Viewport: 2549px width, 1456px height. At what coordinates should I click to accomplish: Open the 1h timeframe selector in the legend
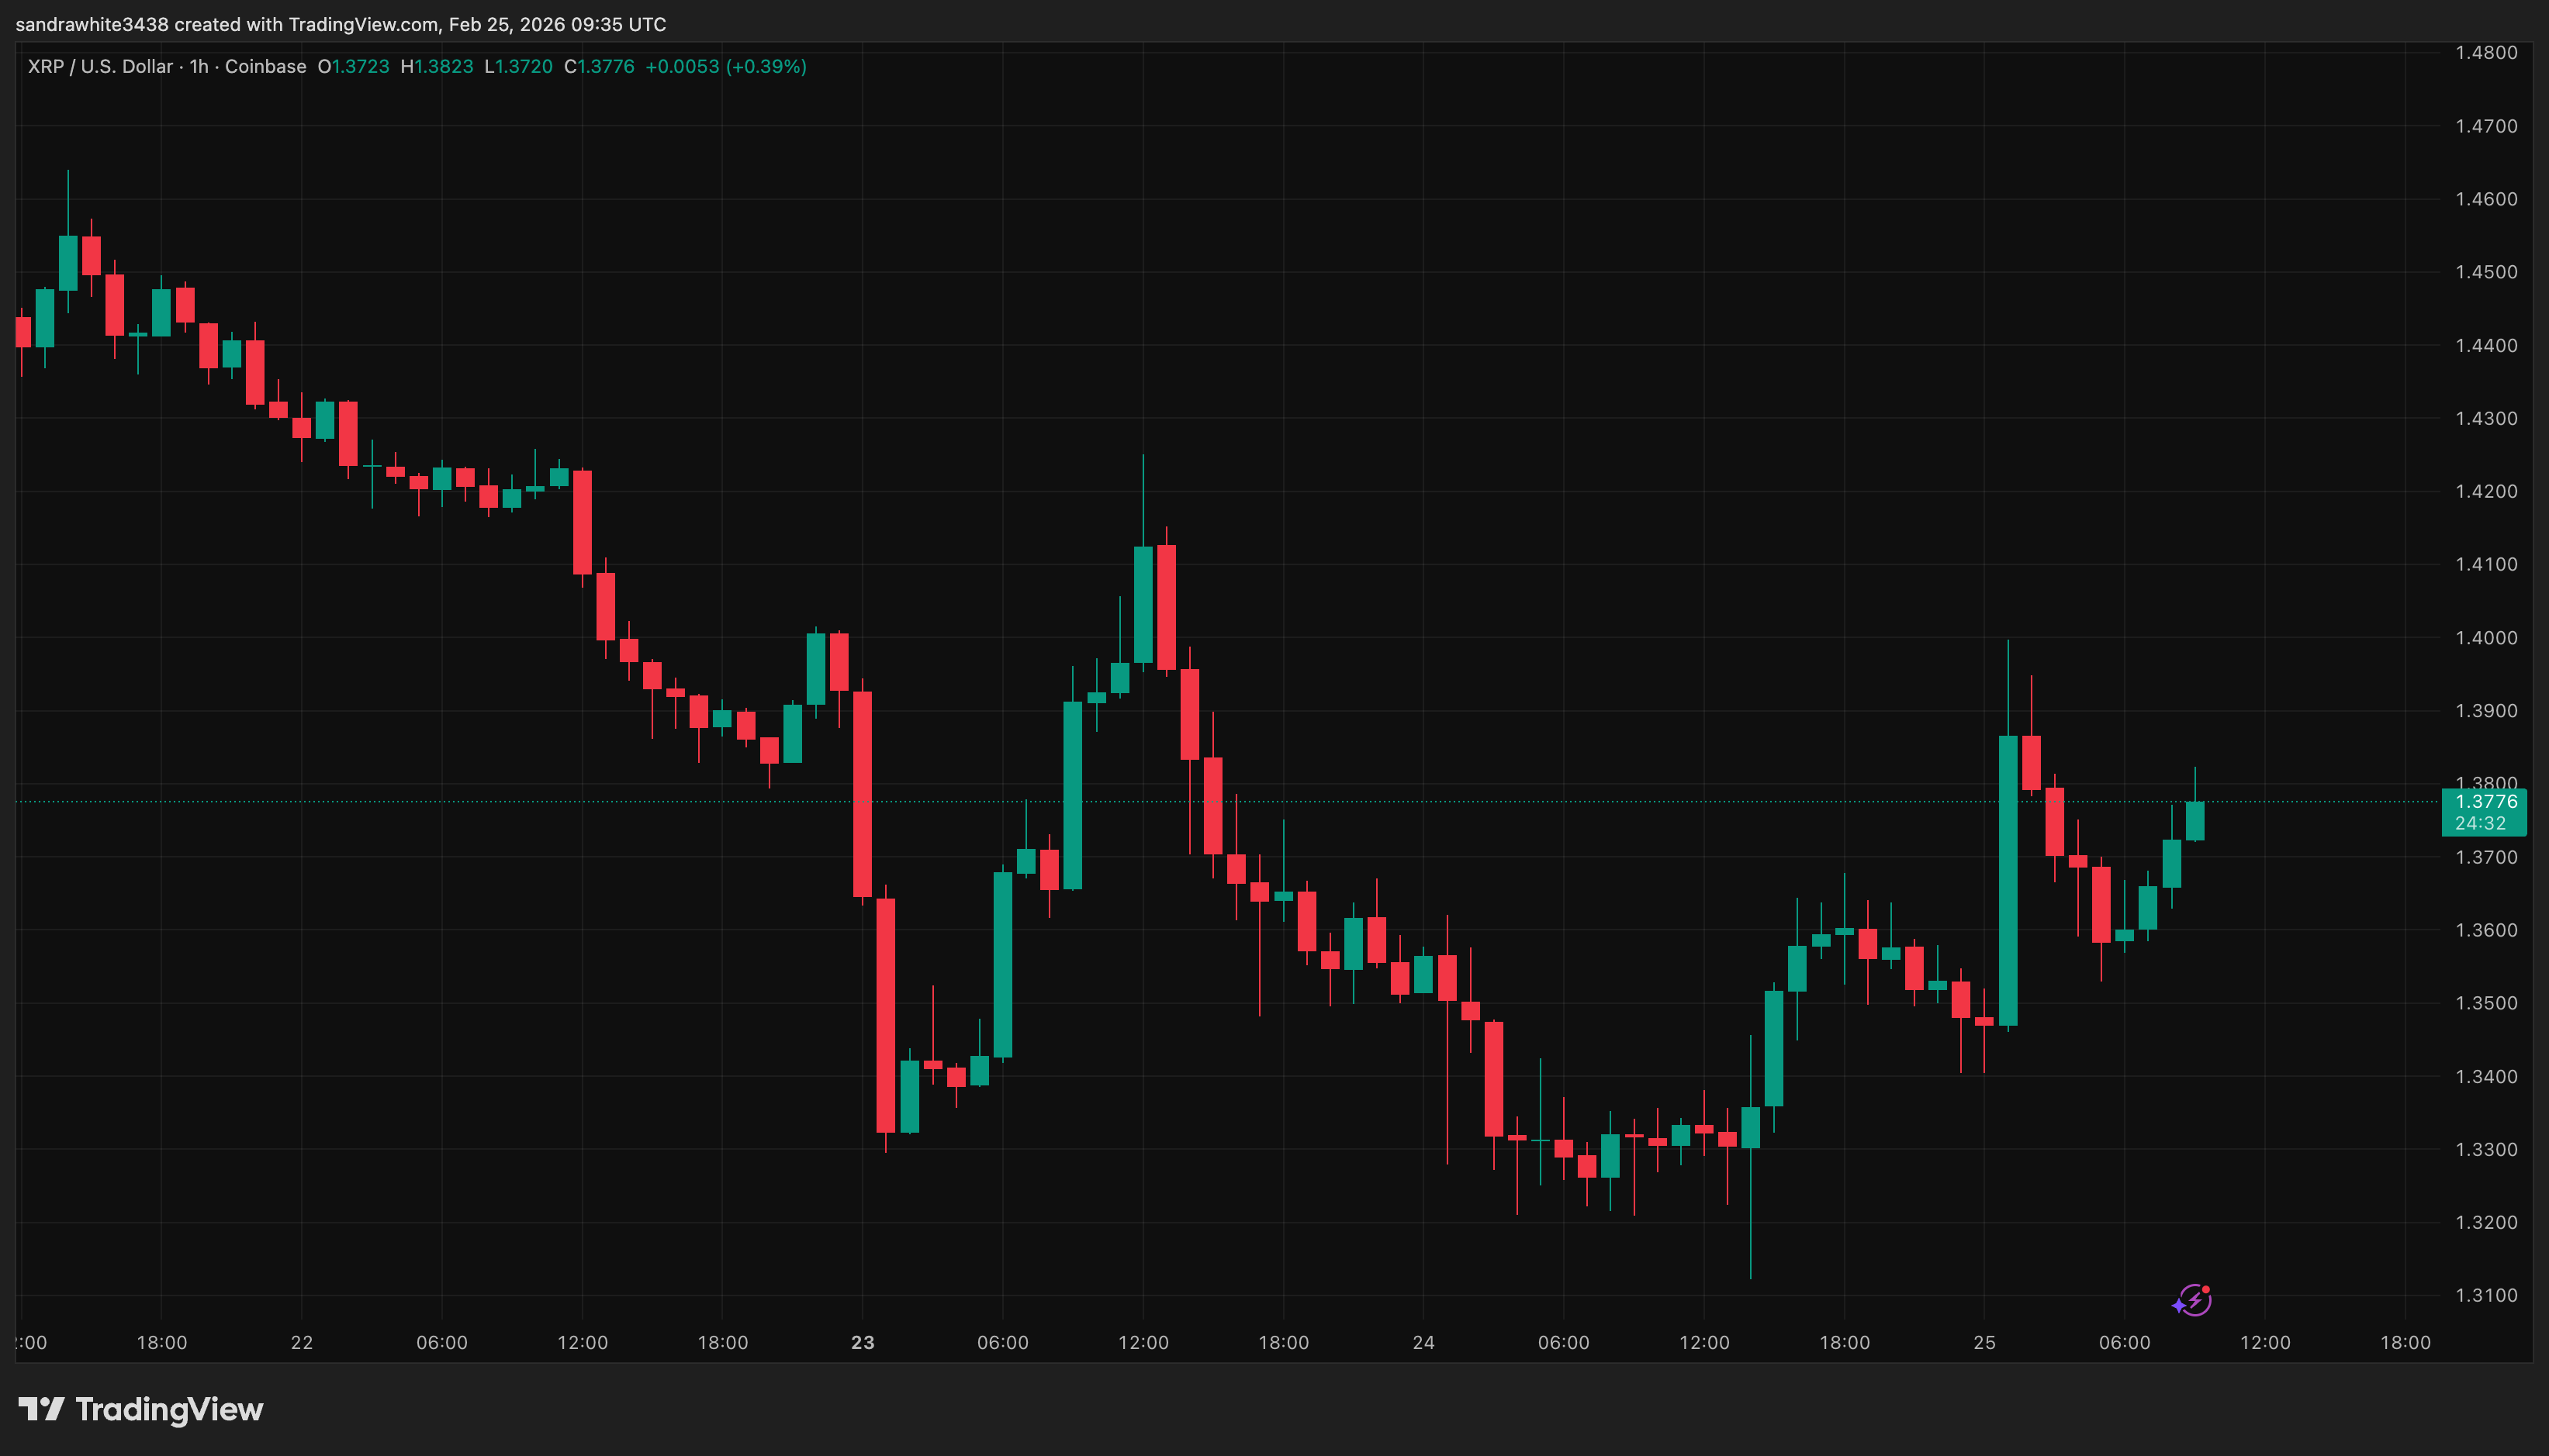click(x=199, y=66)
